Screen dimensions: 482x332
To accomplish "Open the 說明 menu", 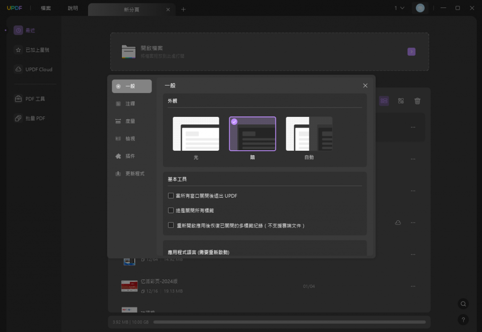I will pos(73,8).
